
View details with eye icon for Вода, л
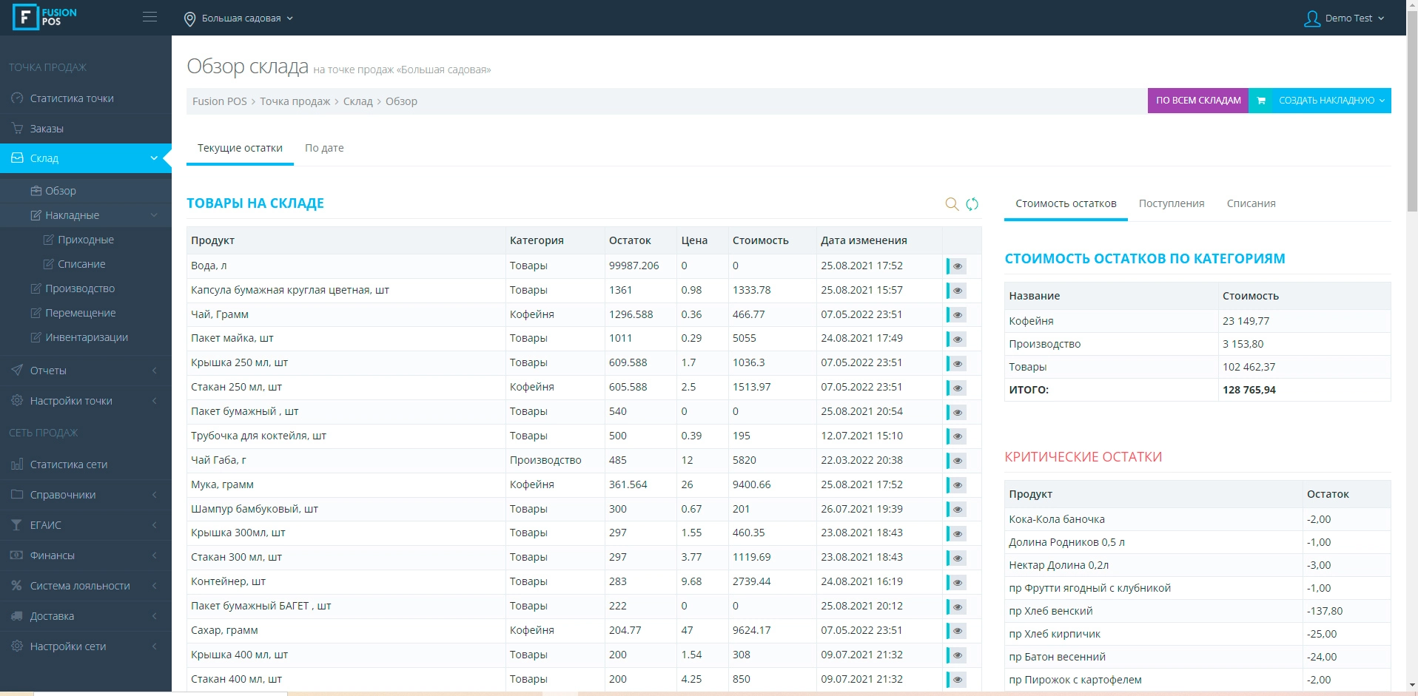pyautogui.click(x=957, y=266)
